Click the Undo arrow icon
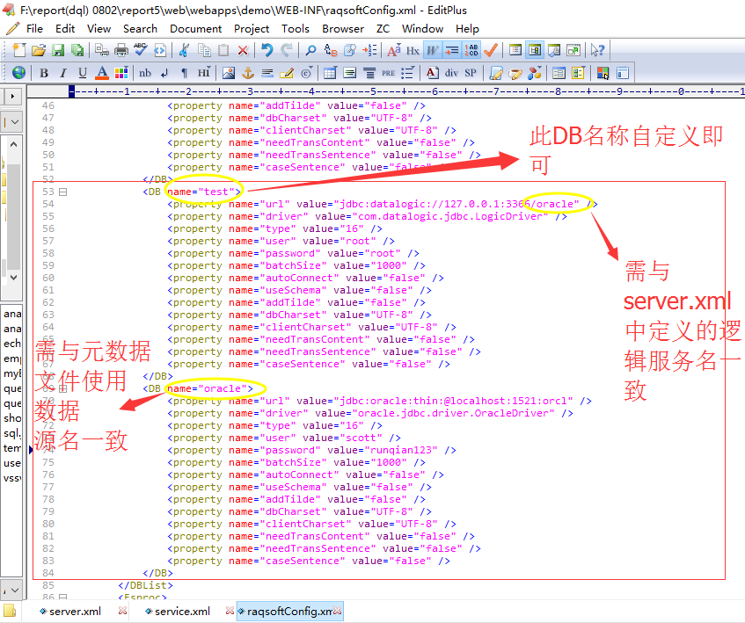The height and width of the screenshot is (623, 745). tap(267, 50)
